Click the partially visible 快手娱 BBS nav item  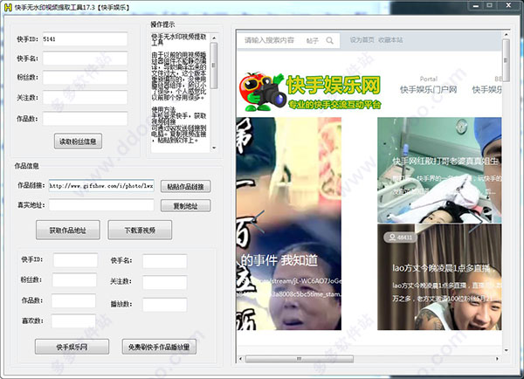click(487, 86)
